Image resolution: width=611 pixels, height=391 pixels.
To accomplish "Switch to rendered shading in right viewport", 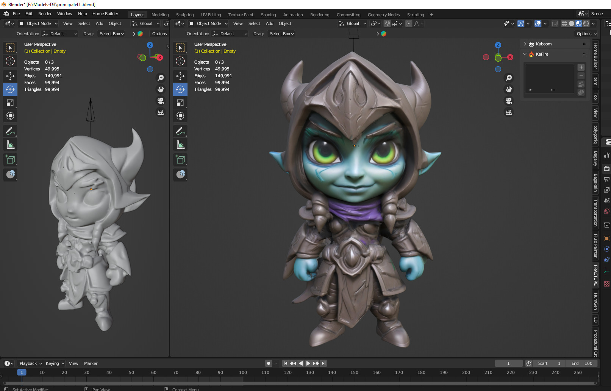I will [586, 23].
